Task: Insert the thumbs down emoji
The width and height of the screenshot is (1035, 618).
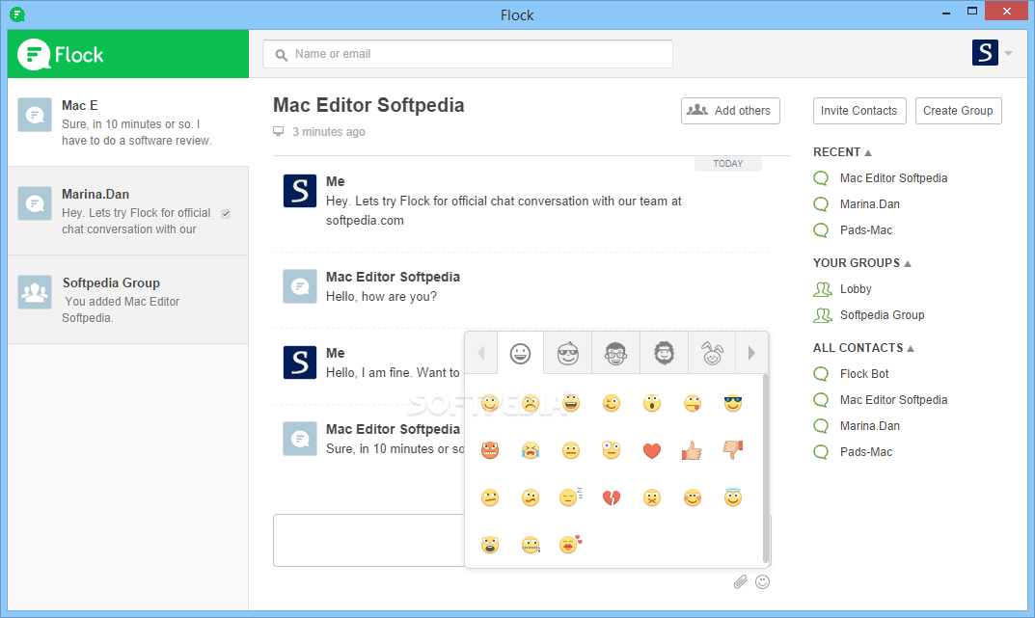Action: tap(733, 449)
